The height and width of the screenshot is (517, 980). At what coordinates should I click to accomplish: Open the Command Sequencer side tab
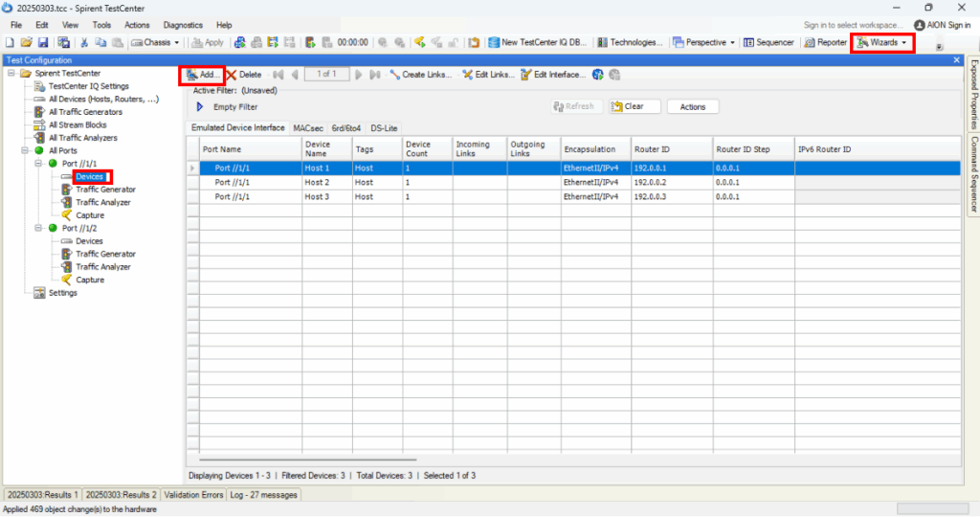click(x=973, y=174)
